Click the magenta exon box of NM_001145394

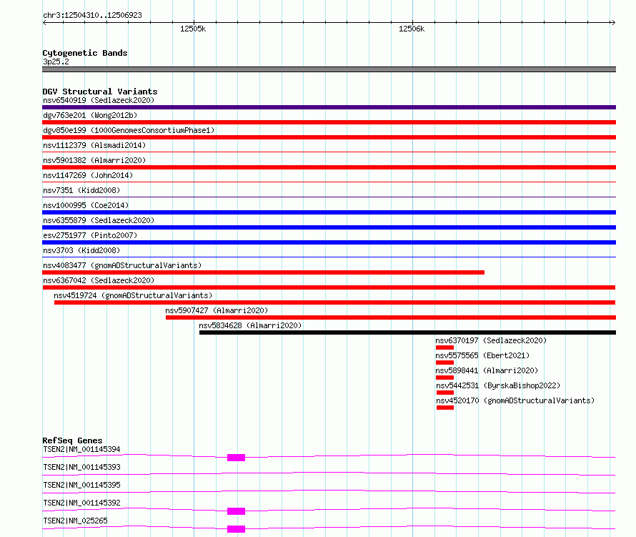coord(236,458)
